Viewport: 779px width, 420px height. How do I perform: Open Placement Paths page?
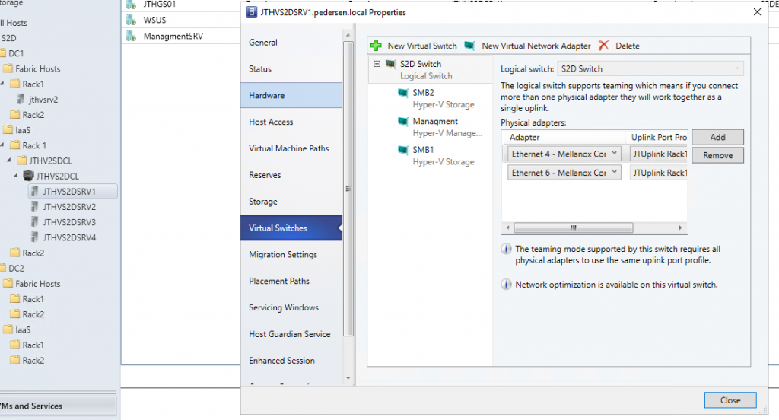point(291,281)
